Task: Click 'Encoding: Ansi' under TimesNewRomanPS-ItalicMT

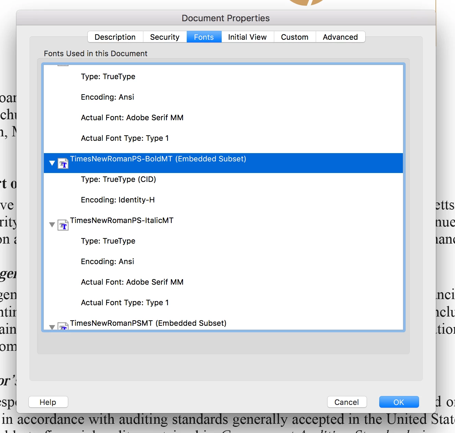Action: tap(108, 261)
